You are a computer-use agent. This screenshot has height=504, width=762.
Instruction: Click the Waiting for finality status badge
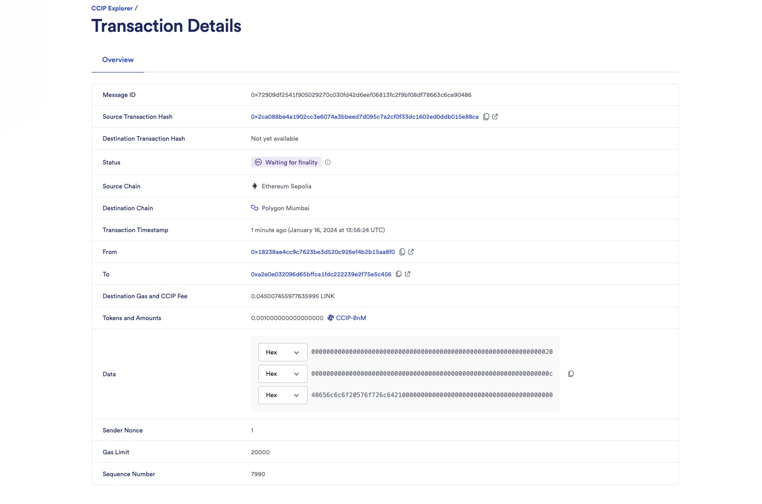(x=286, y=163)
